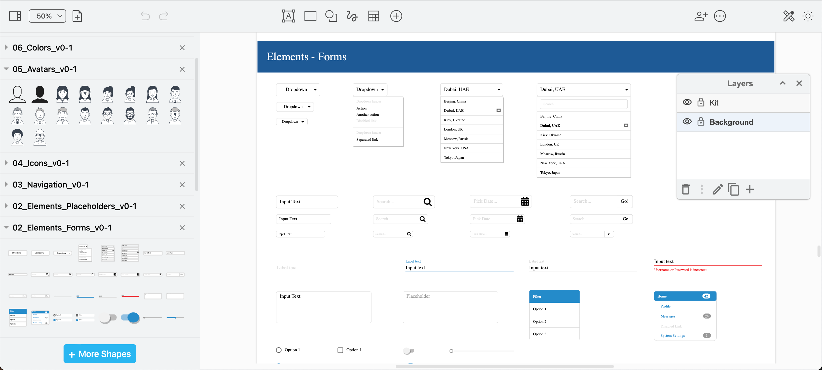Expand the 04_Icons_v0-1 section

click(x=6, y=163)
